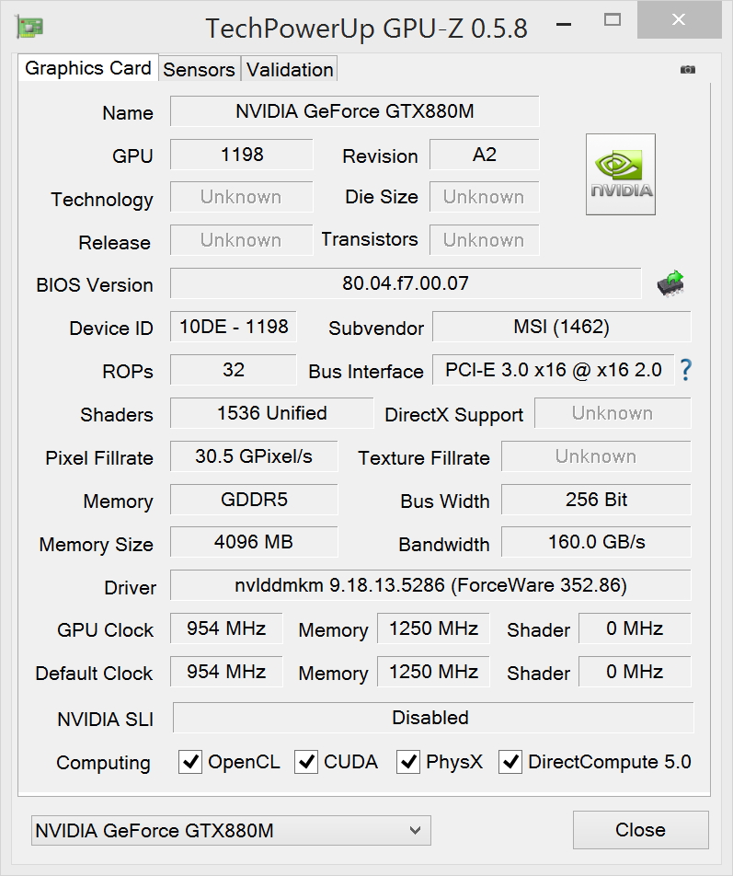Viewport: 733px width, 876px height.
Task: Click the Bus Interface question mark help
Action: click(x=685, y=370)
